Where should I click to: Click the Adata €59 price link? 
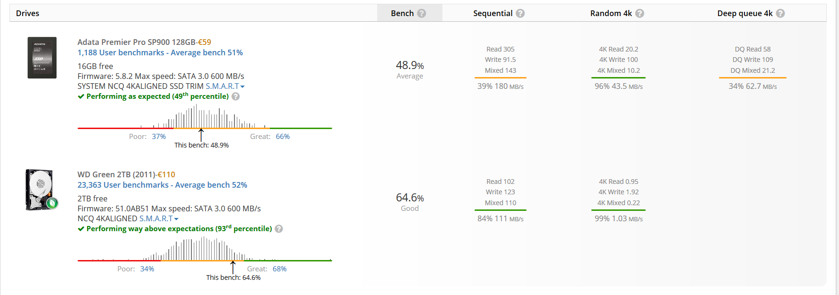pos(205,42)
